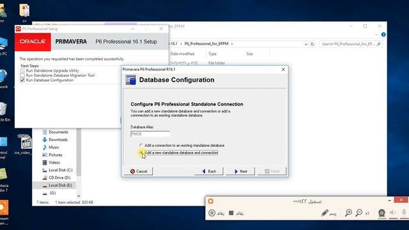This screenshot has width=409, height=230.
Task: Open Music folder in Explorer sidebar
Action: pyautogui.click(x=54, y=147)
